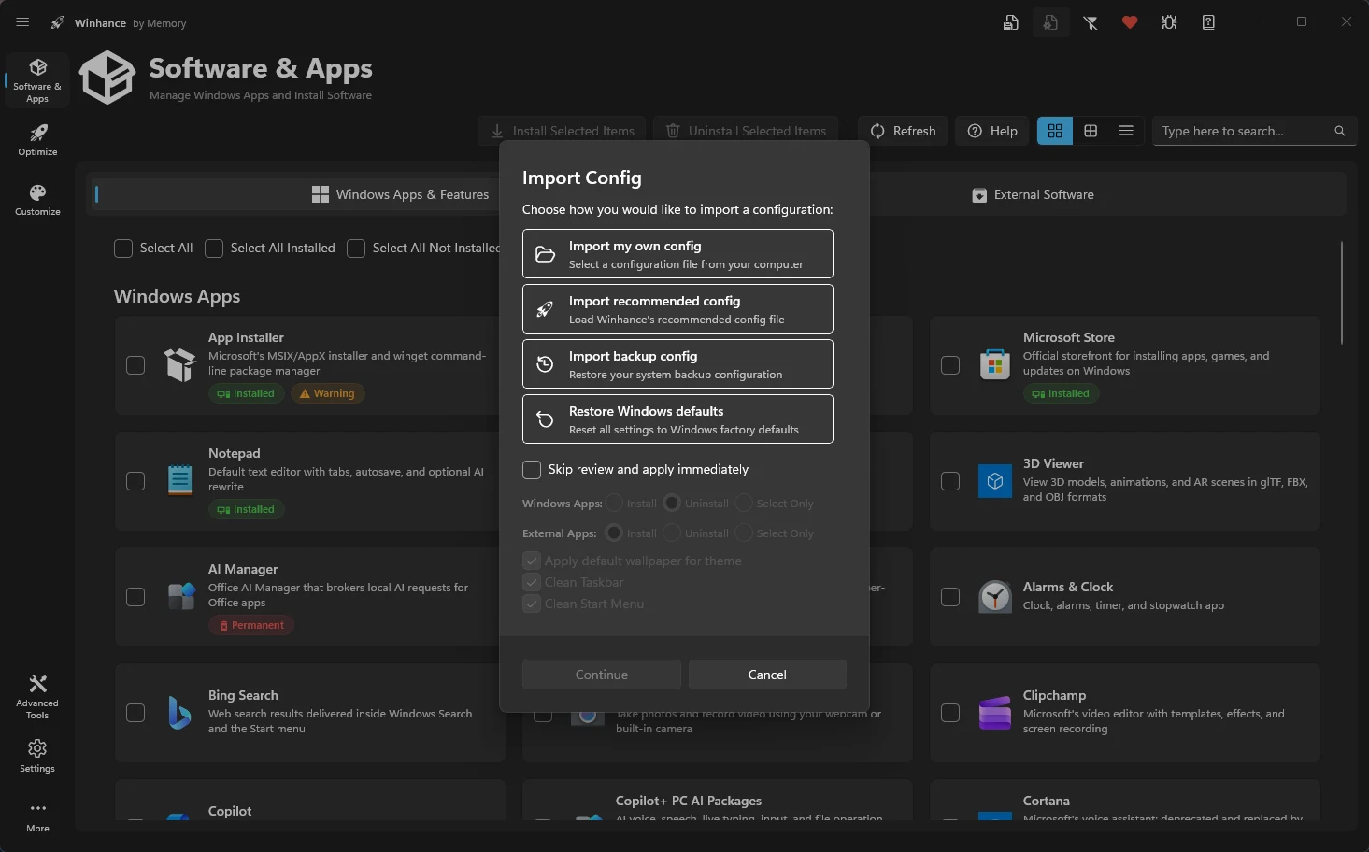Check the Microsoft Store checkbox
The width and height of the screenshot is (1369, 852).
click(950, 365)
